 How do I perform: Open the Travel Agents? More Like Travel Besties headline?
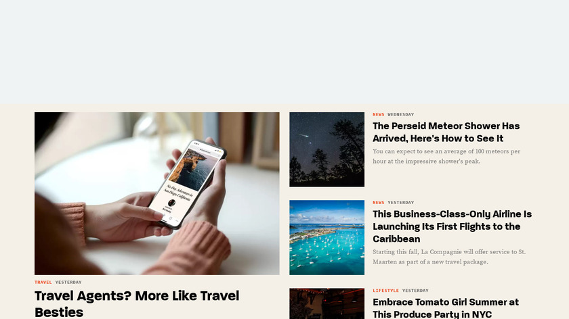tap(137, 303)
